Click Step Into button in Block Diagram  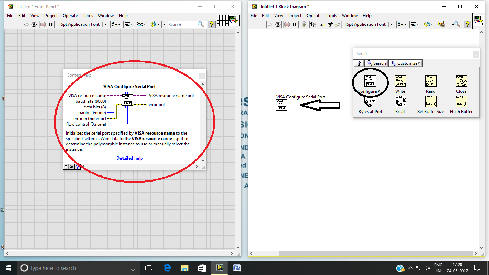(322, 24)
